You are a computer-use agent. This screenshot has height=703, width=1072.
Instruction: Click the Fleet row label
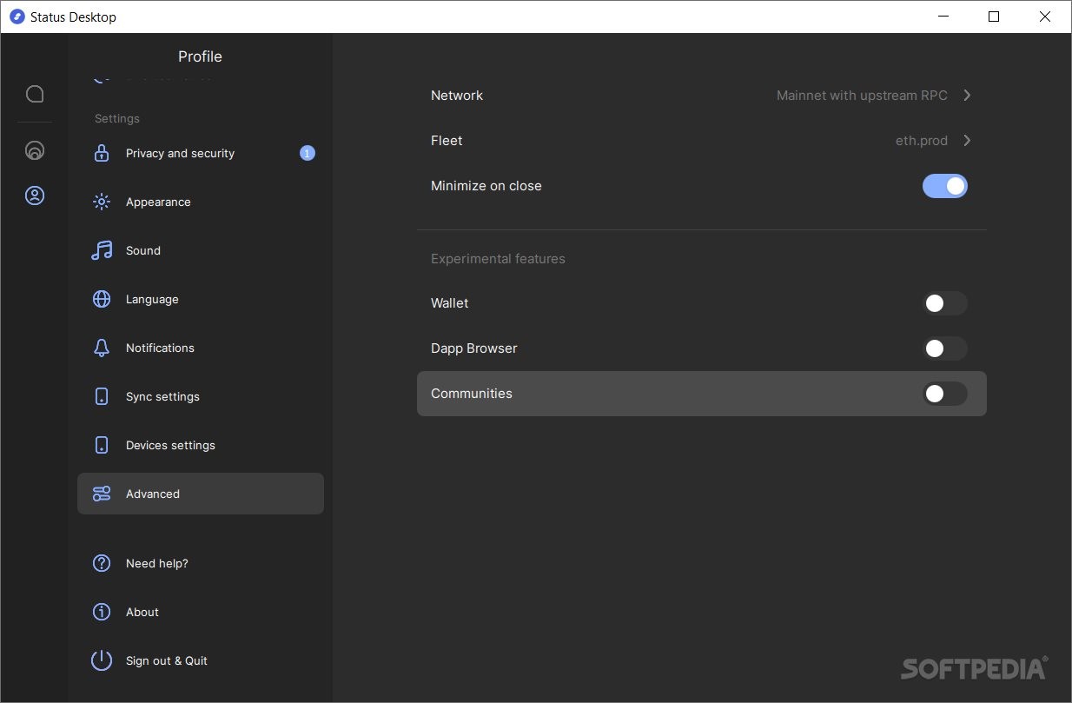point(447,141)
